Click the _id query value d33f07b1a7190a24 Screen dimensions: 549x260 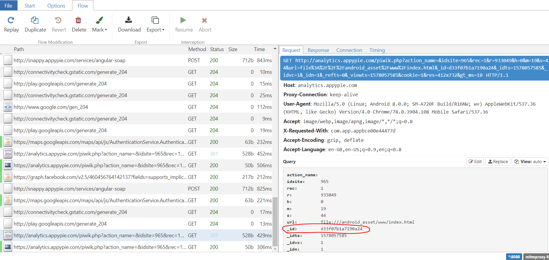341,229
